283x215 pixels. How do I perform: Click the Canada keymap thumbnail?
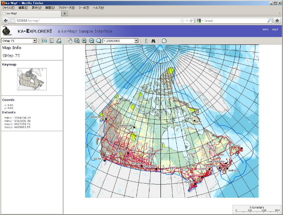coord(32,79)
